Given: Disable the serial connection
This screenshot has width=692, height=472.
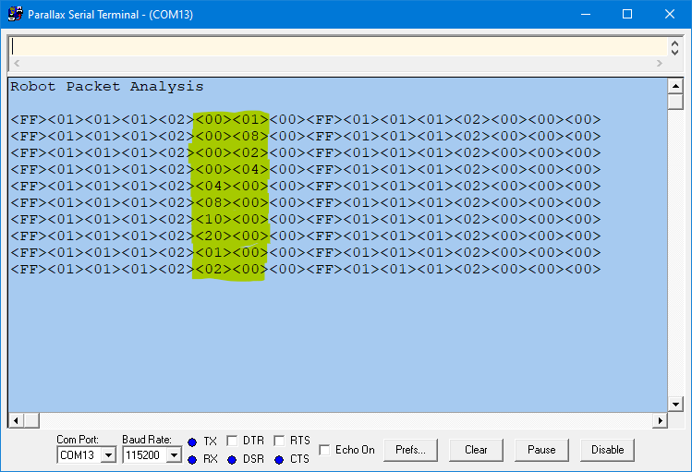Looking at the screenshot, I should point(607,450).
